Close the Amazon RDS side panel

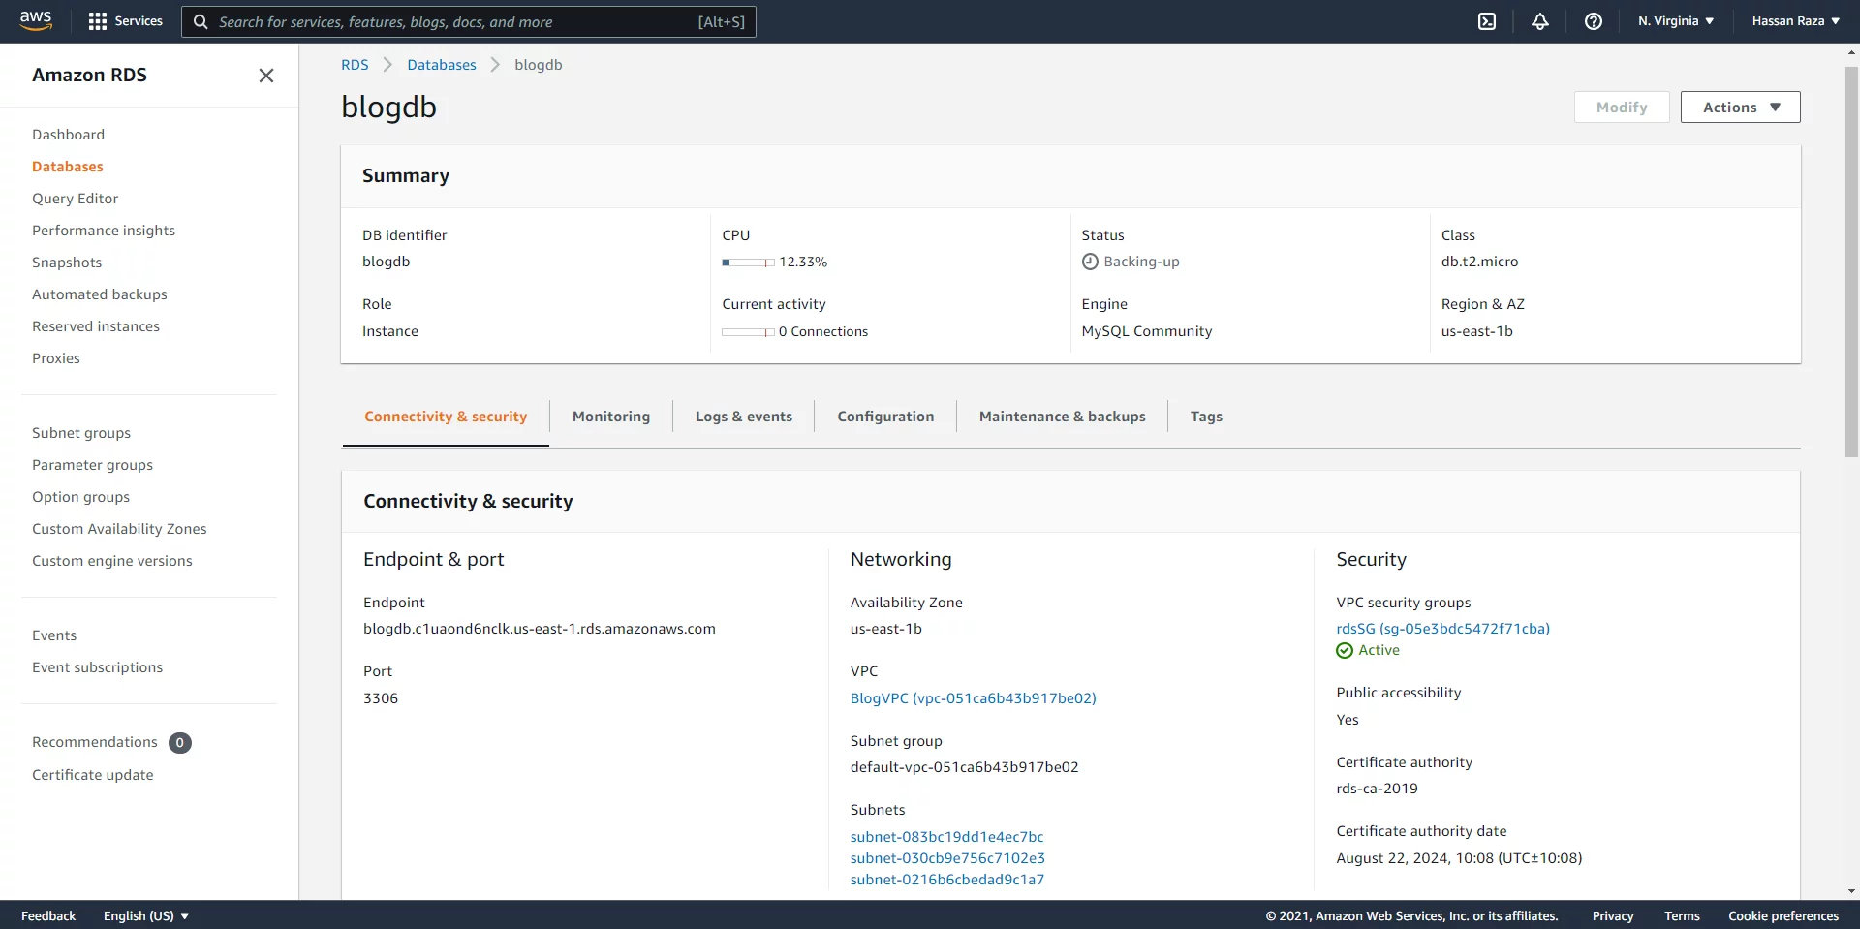[266, 76]
